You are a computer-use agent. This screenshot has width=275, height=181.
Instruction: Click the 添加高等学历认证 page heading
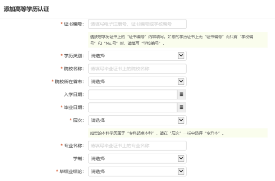pos(26,9)
